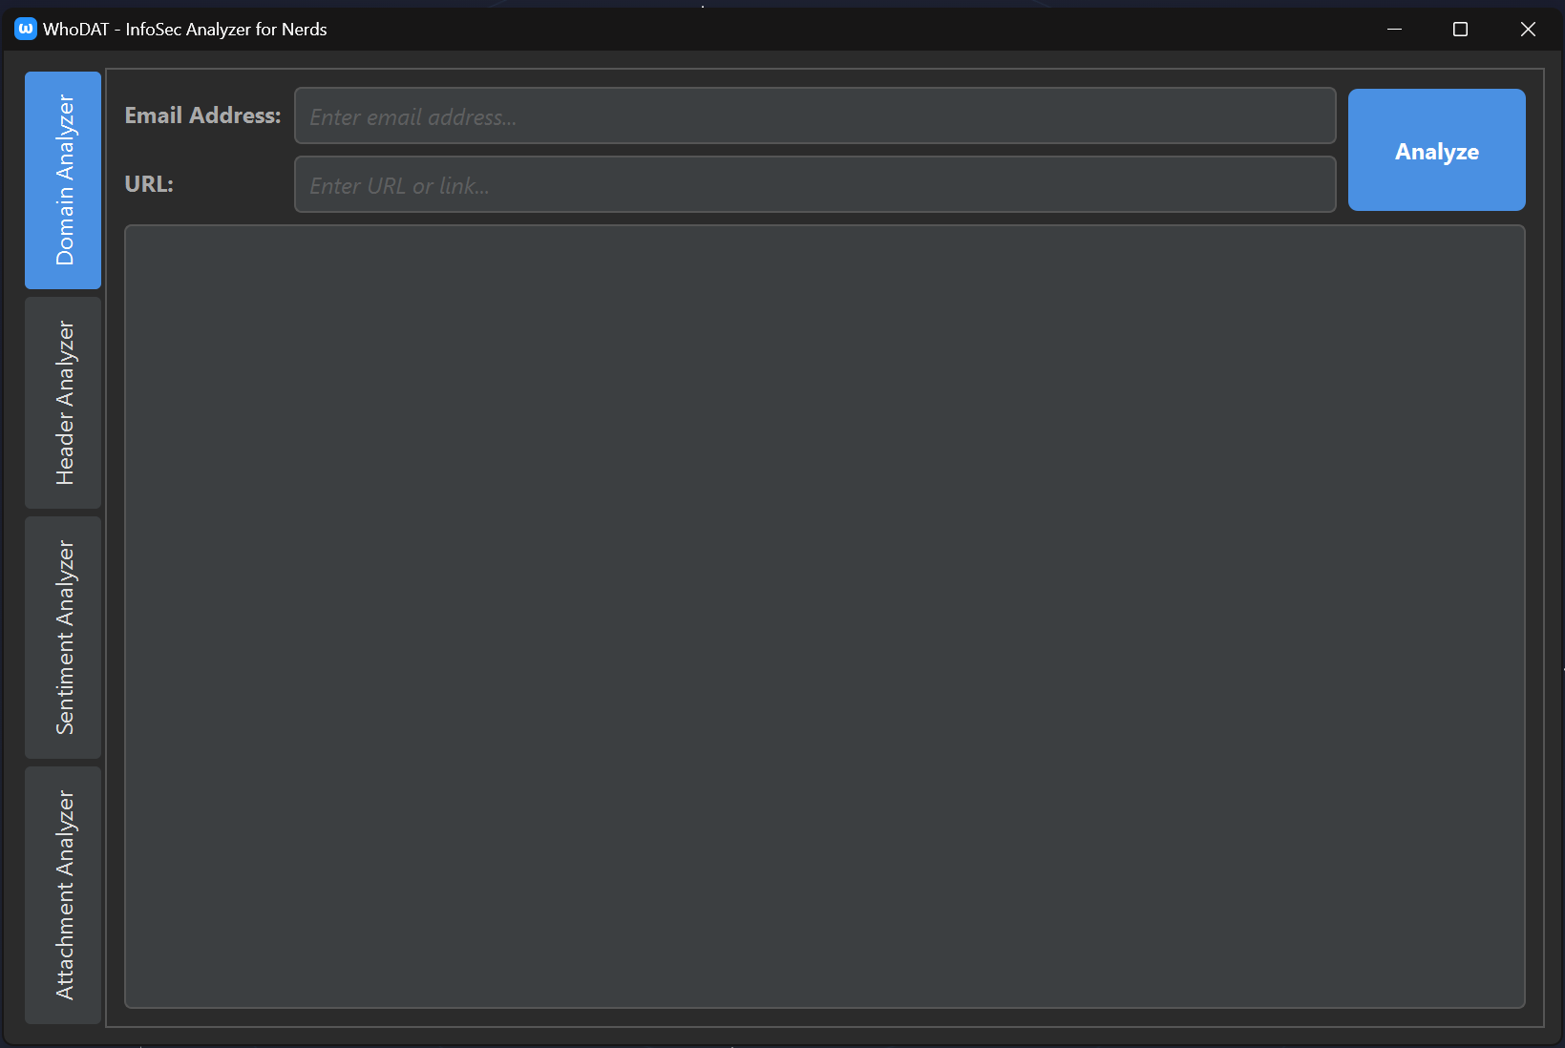This screenshot has height=1048, width=1565.
Task: Open the Header Analyzer tab
Action: 63,402
